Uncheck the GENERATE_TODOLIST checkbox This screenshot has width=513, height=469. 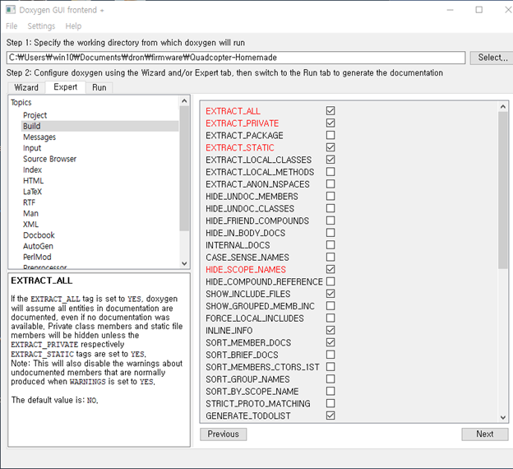[330, 416]
